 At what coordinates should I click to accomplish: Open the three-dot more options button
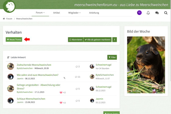pyautogui.click(x=115, y=40)
